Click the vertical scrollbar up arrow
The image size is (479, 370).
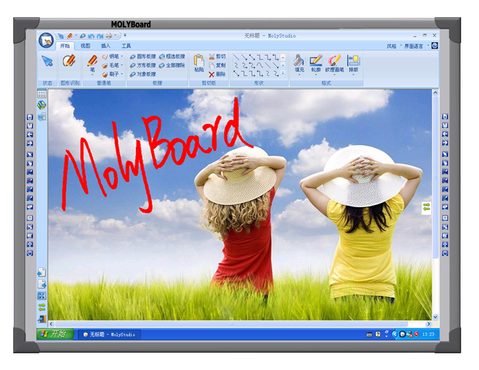435,93
